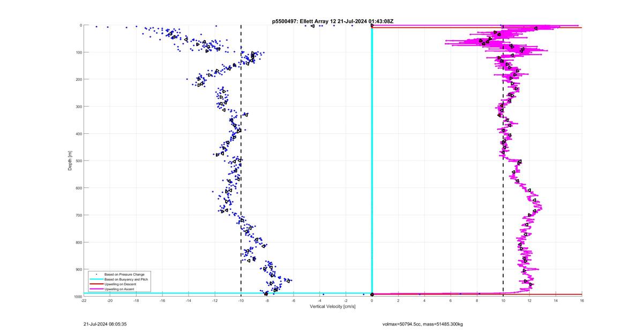Click the x-axis tick label '-2'
643x333 pixels.
346,300
